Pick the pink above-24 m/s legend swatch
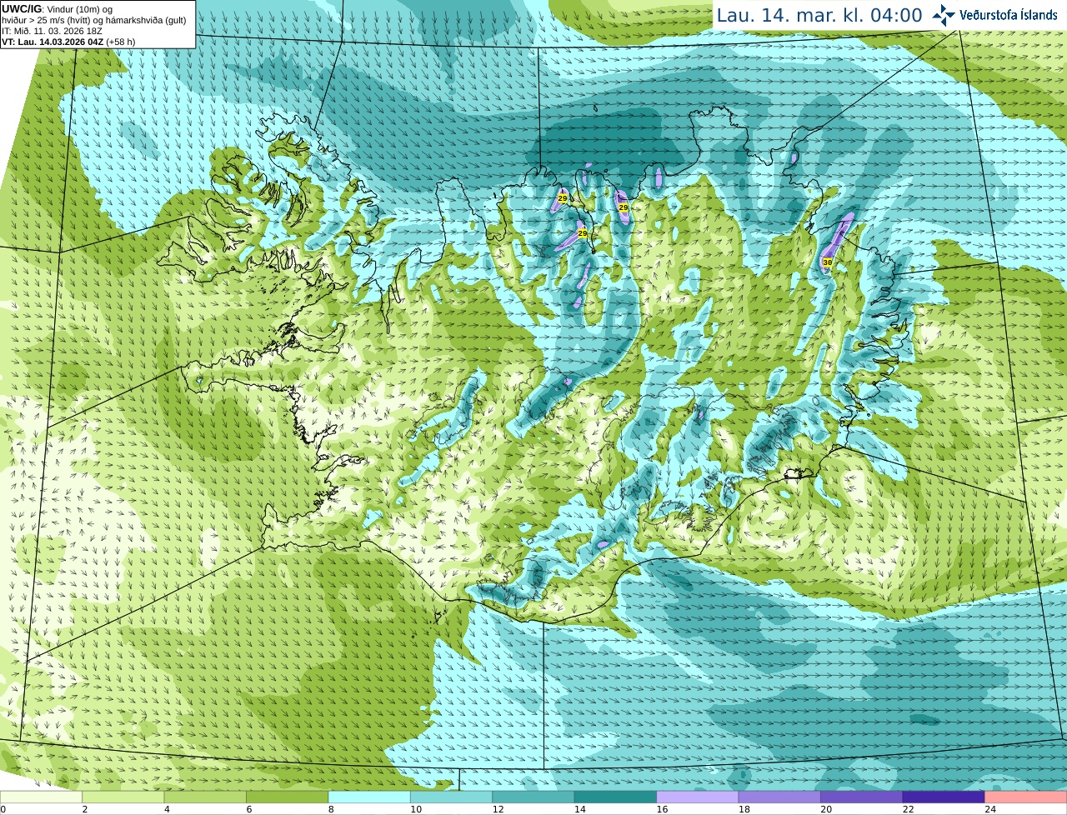Screen dimensions: 1067x815 (1026, 797)
